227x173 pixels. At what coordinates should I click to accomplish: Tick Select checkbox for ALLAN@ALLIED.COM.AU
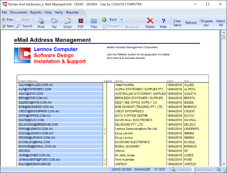point(105,85)
